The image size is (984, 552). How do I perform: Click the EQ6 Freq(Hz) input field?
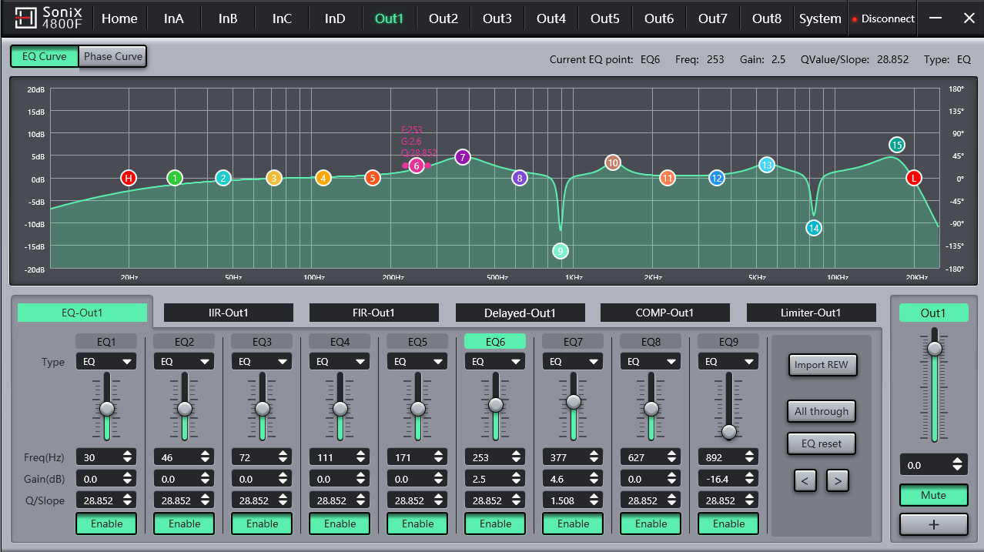click(487, 457)
